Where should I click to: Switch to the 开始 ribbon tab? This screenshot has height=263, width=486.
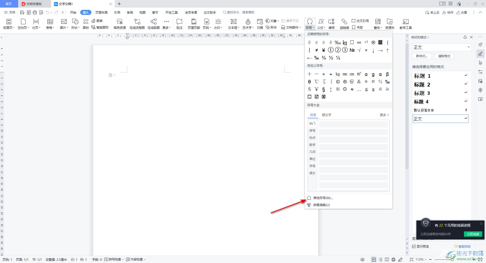73,12
